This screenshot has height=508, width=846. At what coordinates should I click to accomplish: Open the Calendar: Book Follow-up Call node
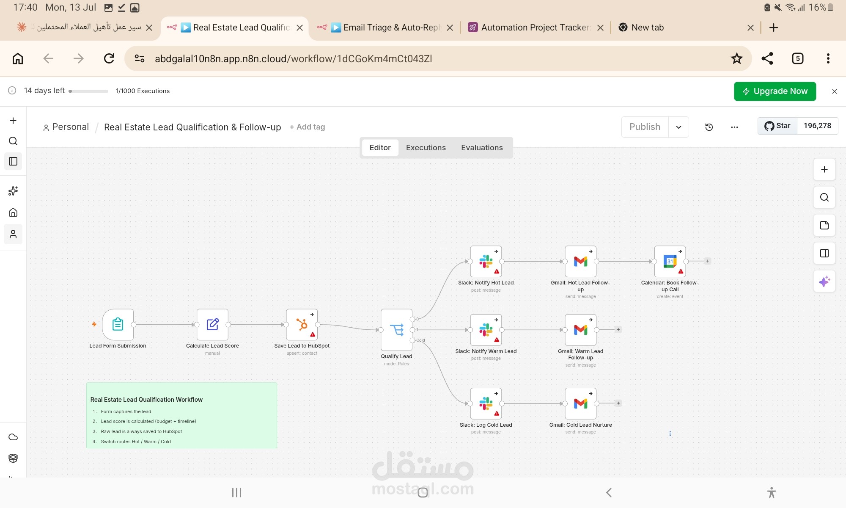tap(670, 262)
